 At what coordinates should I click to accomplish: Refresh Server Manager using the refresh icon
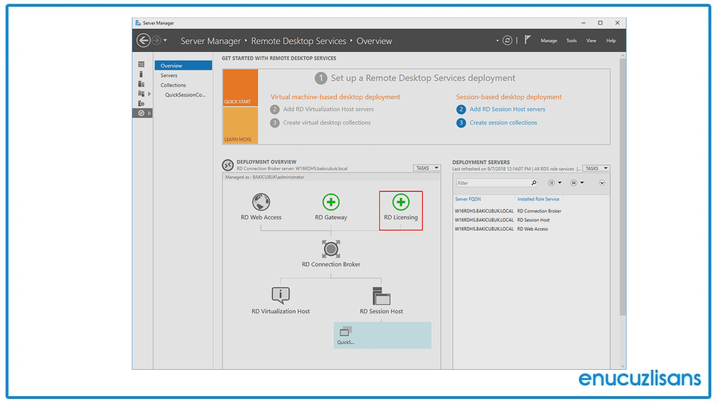point(507,40)
